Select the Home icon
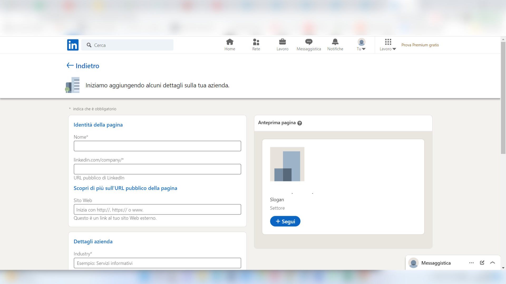This screenshot has height=284, width=506. [x=230, y=42]
